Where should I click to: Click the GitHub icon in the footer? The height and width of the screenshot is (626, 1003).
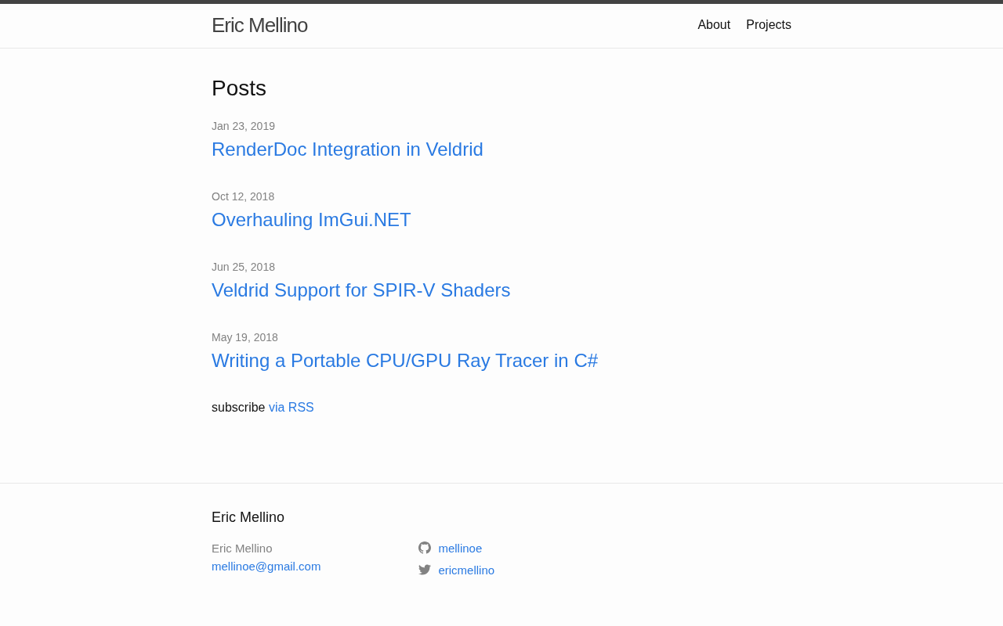[425, 548]
